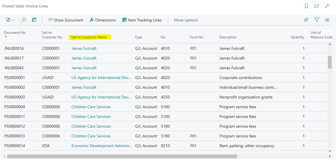Open US Agency link in PSI0000001 row
336x162 pixels.
[x=101, y=78]
